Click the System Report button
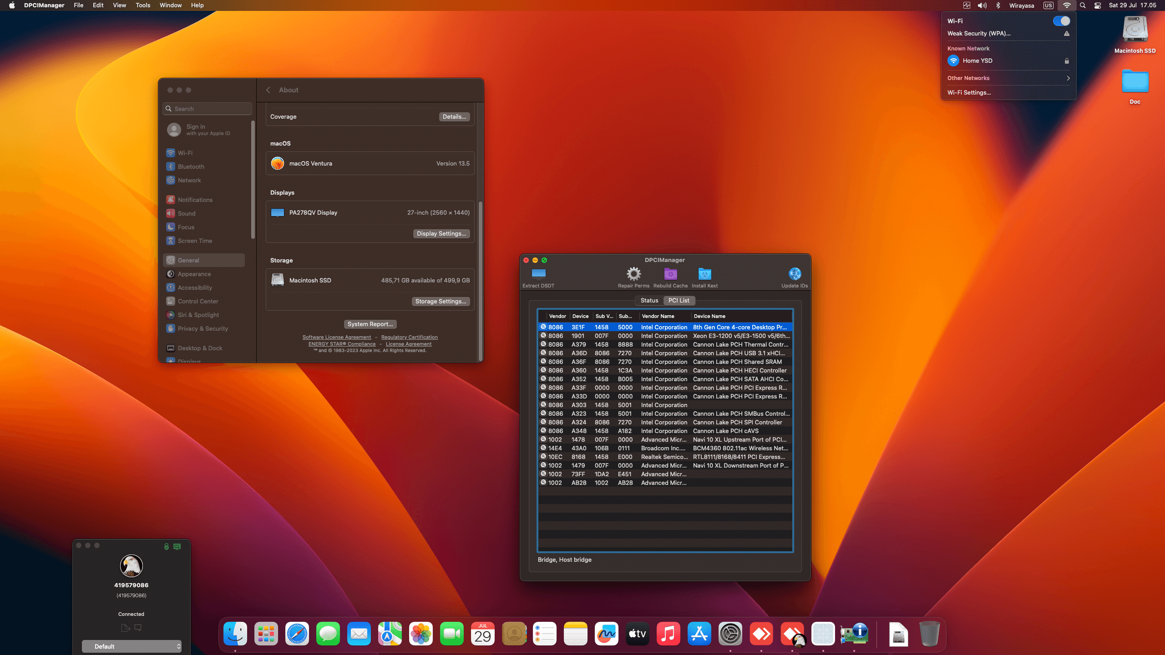This screenshot has width=1165, height=655. (370, 324)
